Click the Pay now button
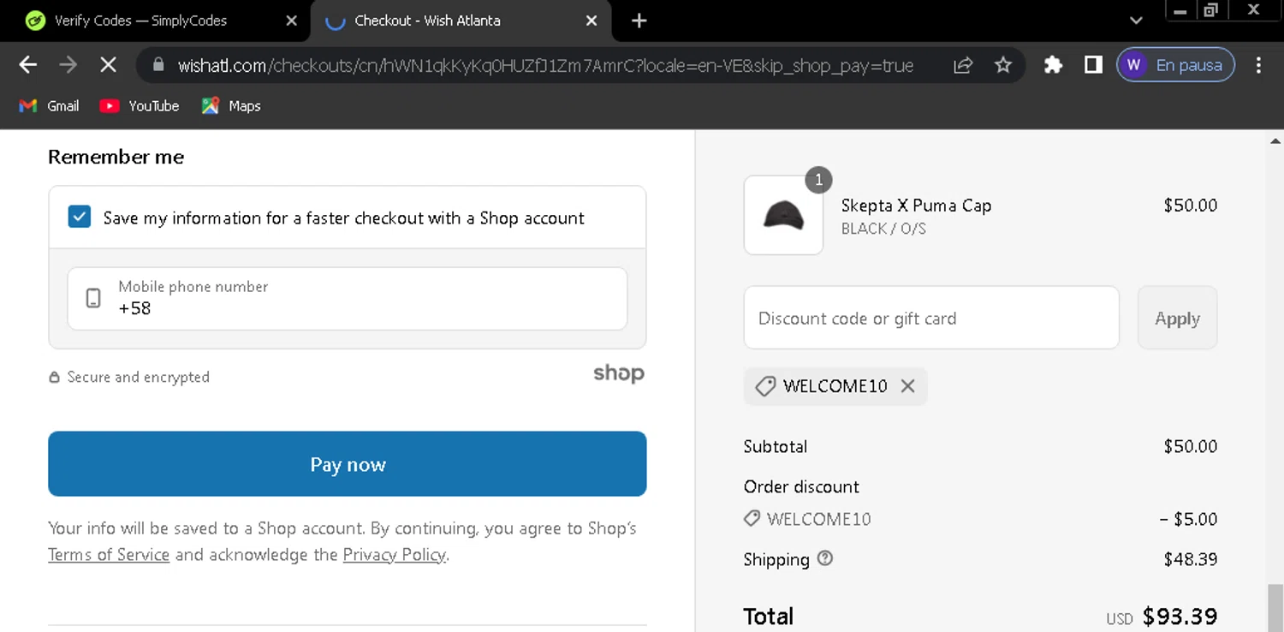 (347, 463)
